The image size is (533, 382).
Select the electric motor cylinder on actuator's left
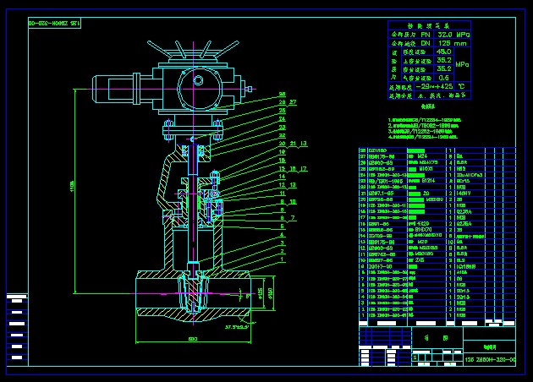[x=113, y=85]
